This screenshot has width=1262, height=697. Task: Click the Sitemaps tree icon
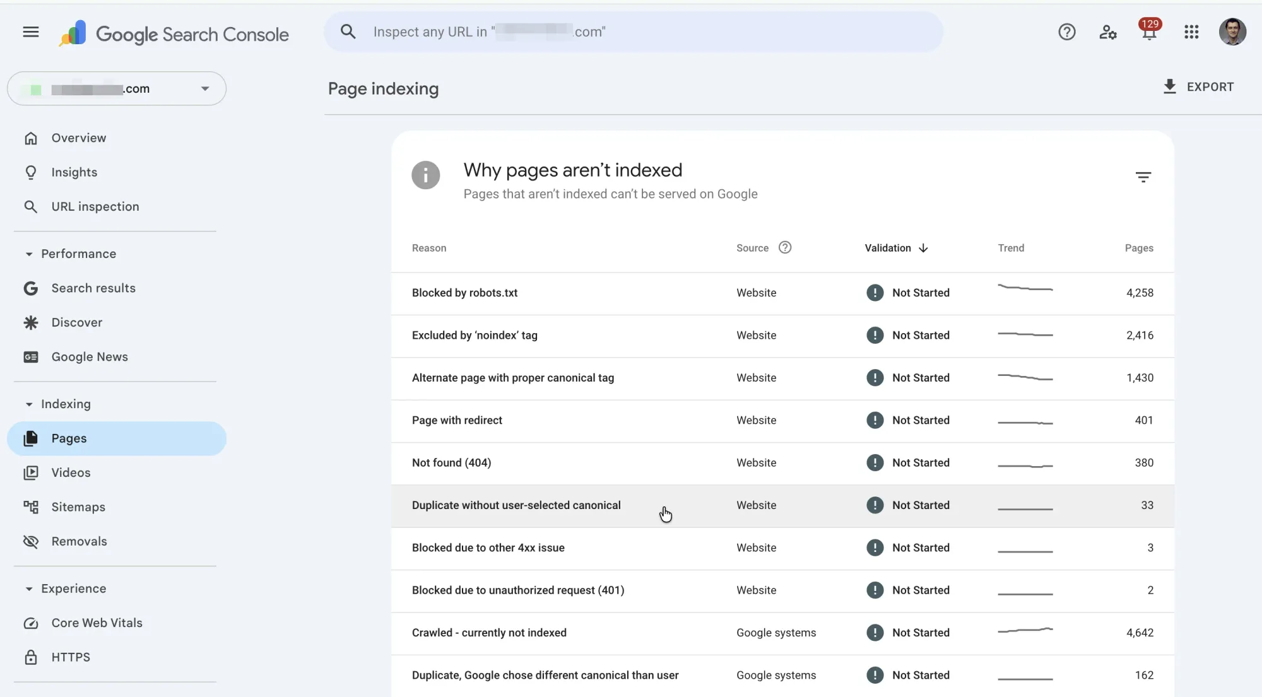tap(31, 507)
